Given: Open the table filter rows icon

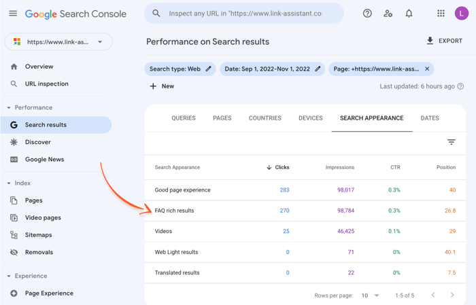Looking at the screenshot, I should (x=451, y=142).
